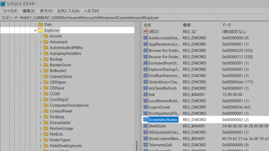Select the CLSID key
This screenshot has height=151, width=269.
pyautogui.click(x=55, y=94)
